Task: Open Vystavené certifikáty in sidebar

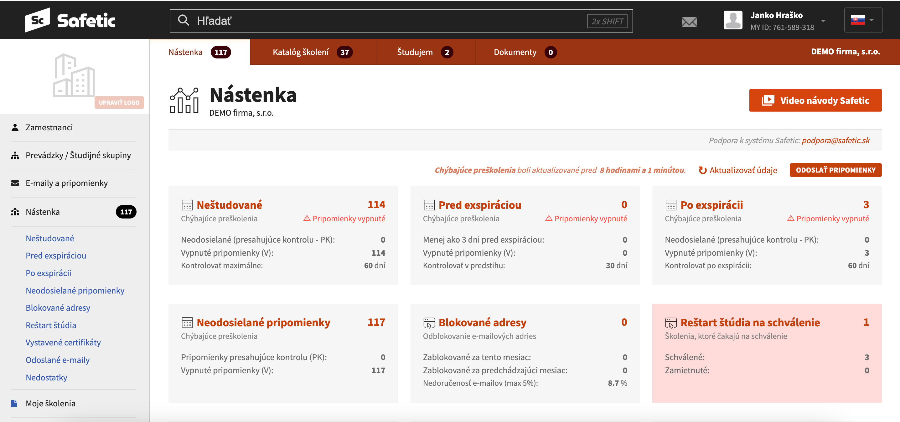Action: 63,342
